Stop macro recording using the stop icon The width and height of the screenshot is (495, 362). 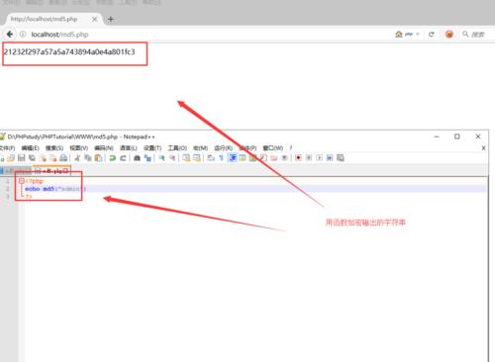pos(309,158)
